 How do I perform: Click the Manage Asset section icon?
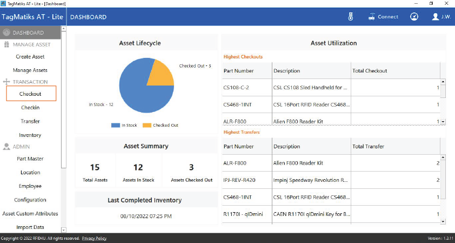tap(7, 44)
